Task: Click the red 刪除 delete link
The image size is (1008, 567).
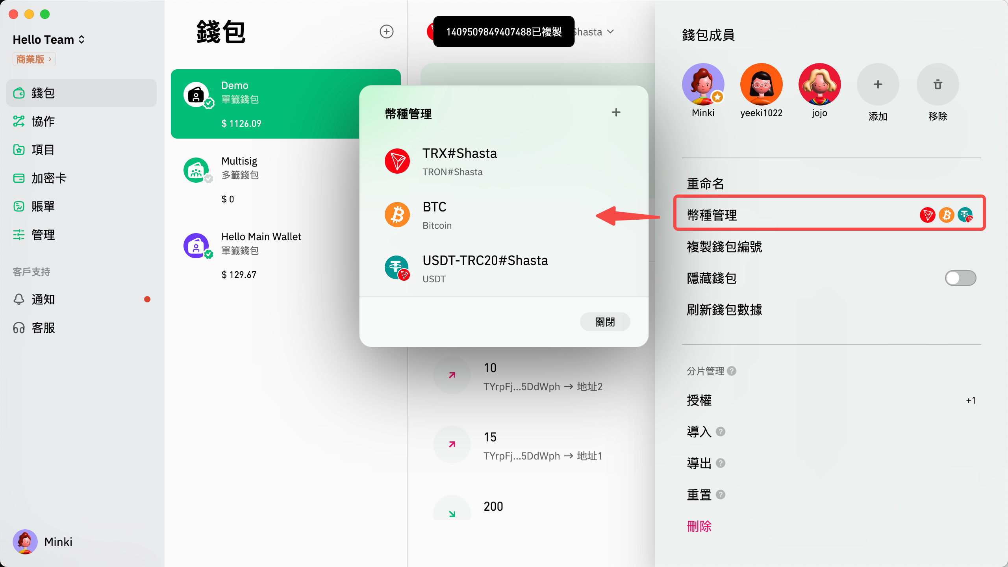Action: click(x=699, y=526)
